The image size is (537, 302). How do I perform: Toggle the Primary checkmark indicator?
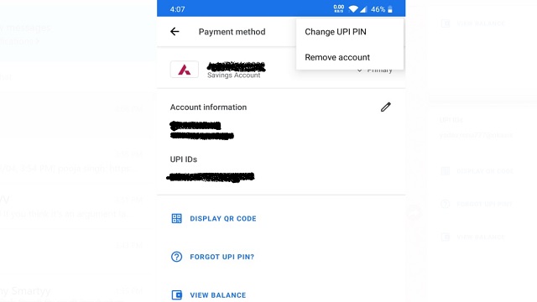[x=359, y=70]
